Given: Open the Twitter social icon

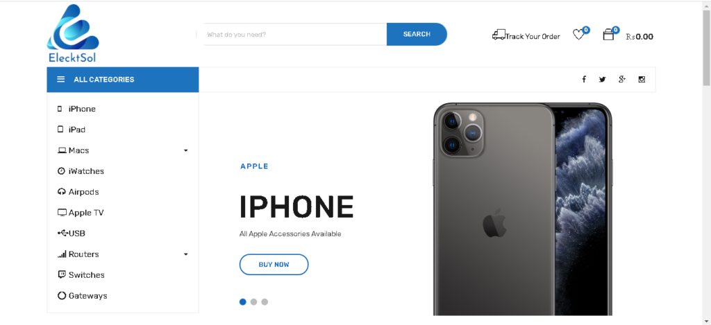Looking at the screenshot, I should pos(602,80).
